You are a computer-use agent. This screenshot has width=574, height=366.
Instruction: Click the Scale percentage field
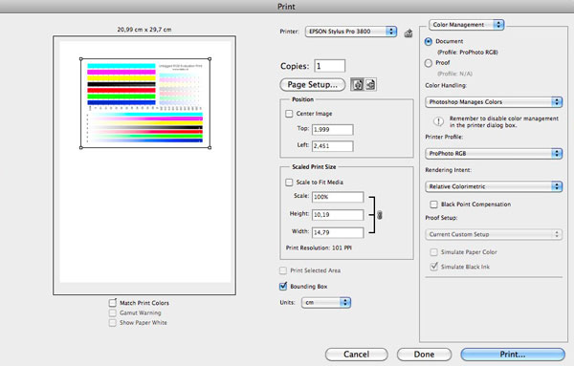click(338, 197)
